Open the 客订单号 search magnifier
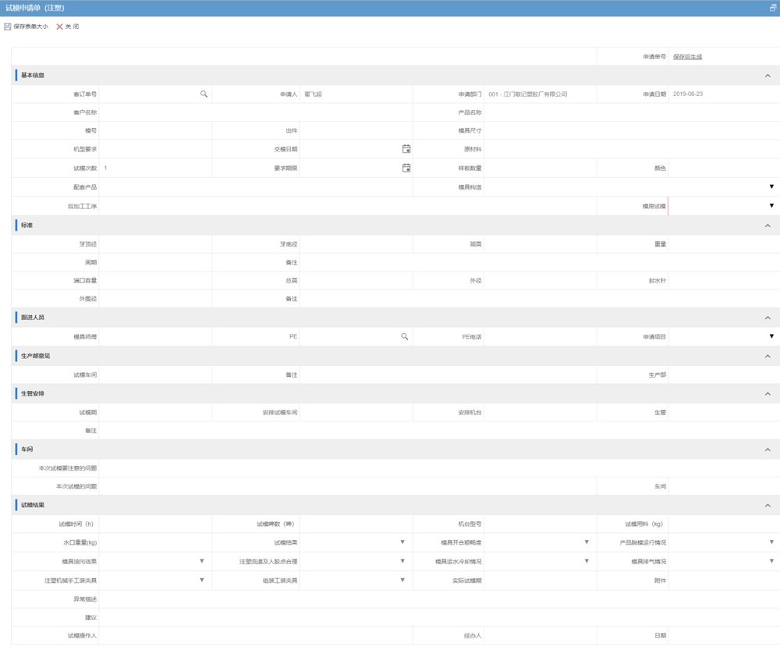The height and width of the screenshot is (650, 780). tap(204, 94)
